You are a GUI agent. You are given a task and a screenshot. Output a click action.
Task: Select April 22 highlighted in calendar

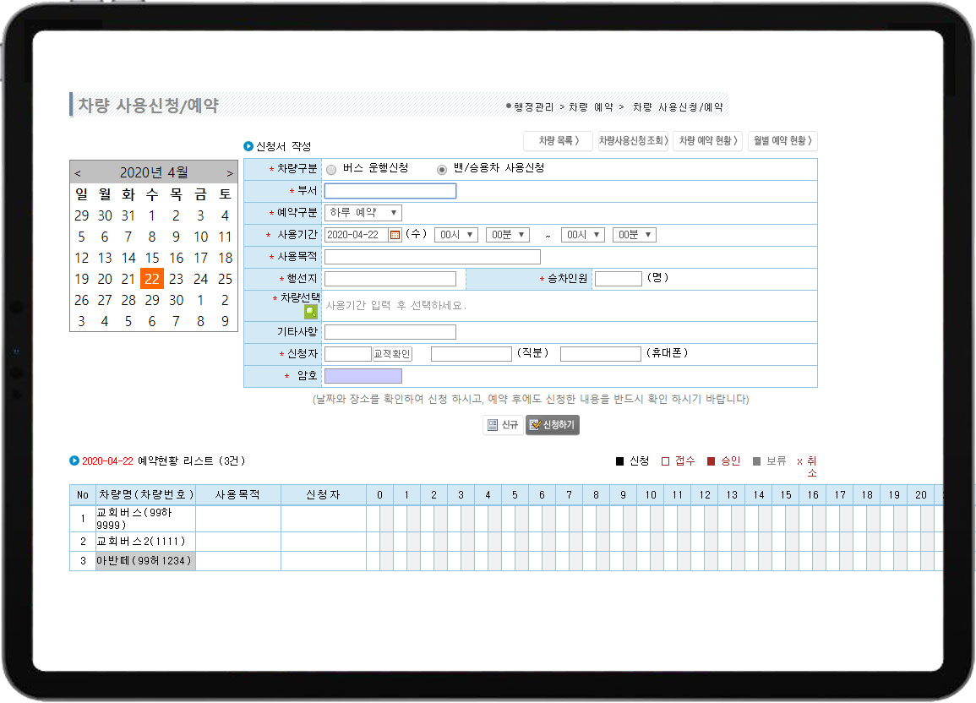pyautogui.click(x=151, y=279)
